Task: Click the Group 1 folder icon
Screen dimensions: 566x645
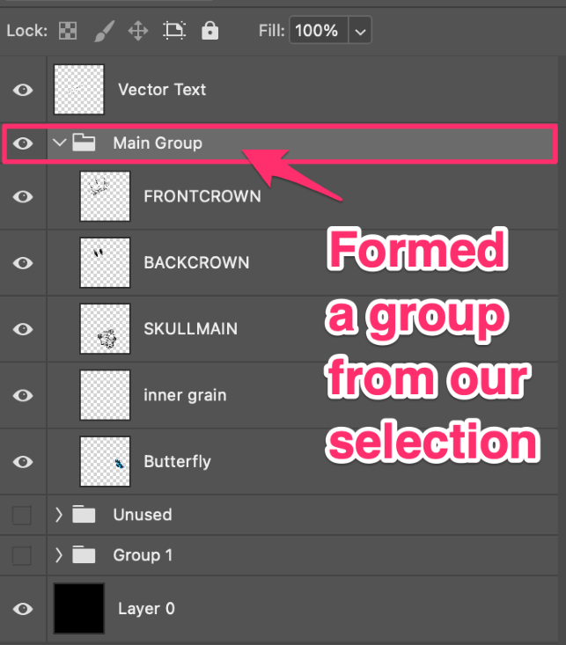Action: (84, 555)
